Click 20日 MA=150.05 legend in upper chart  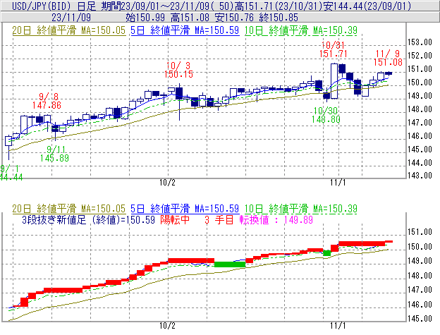69,30
